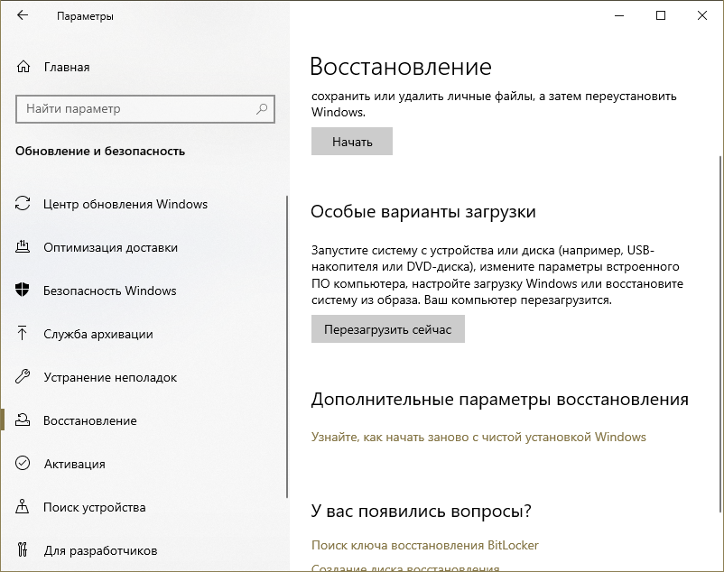This screenshot has width=724, height=572.
Task: Click the sidebar vertical scrollbar
Action: (x=287, y=343)
